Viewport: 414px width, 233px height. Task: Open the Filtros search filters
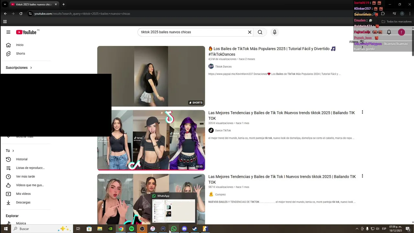(356, 42)
